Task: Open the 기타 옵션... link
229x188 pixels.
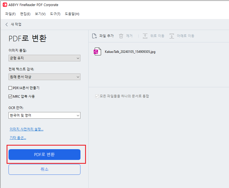Action: click(18, 138)
